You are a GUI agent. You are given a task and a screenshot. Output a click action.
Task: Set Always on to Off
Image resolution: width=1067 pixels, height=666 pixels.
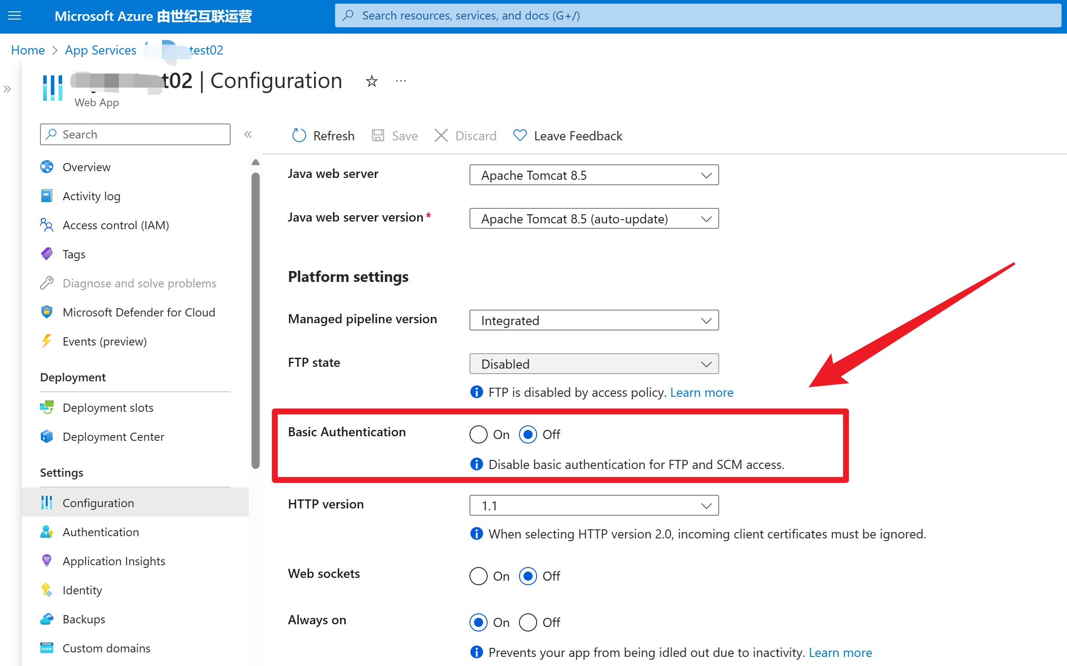528,622
